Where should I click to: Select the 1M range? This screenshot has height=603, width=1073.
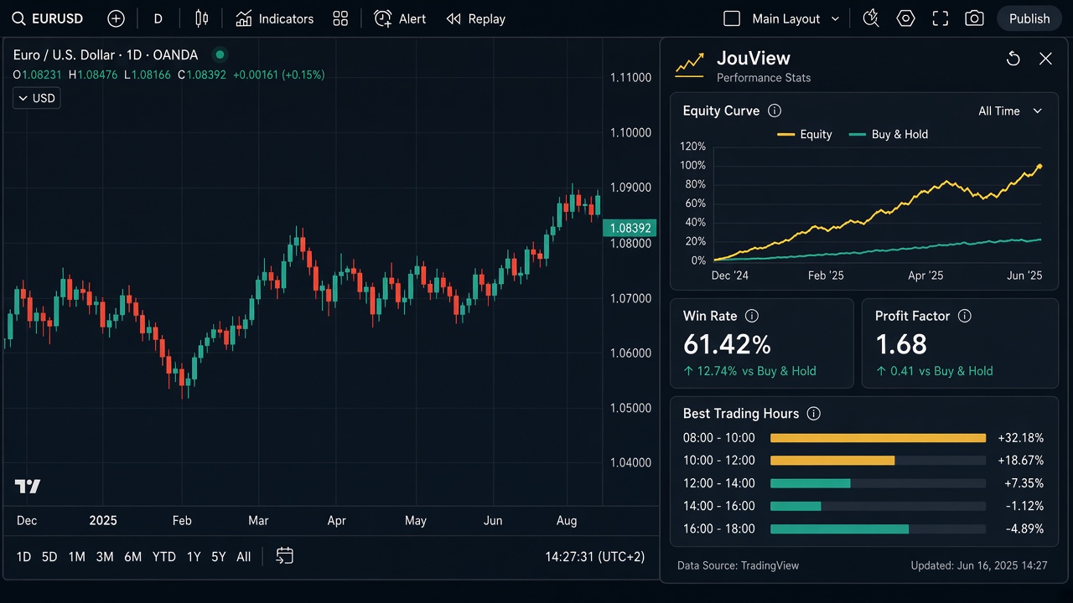(x=76, y=557)
